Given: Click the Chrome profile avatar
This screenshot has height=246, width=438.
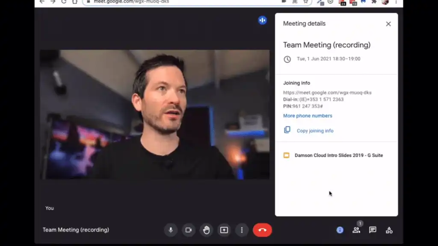Looking at the screenshot, I should (385, 2).
